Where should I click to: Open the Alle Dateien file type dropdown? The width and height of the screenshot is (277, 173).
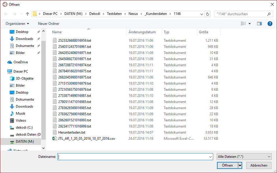pyautogui.click(x=244, y=157)
